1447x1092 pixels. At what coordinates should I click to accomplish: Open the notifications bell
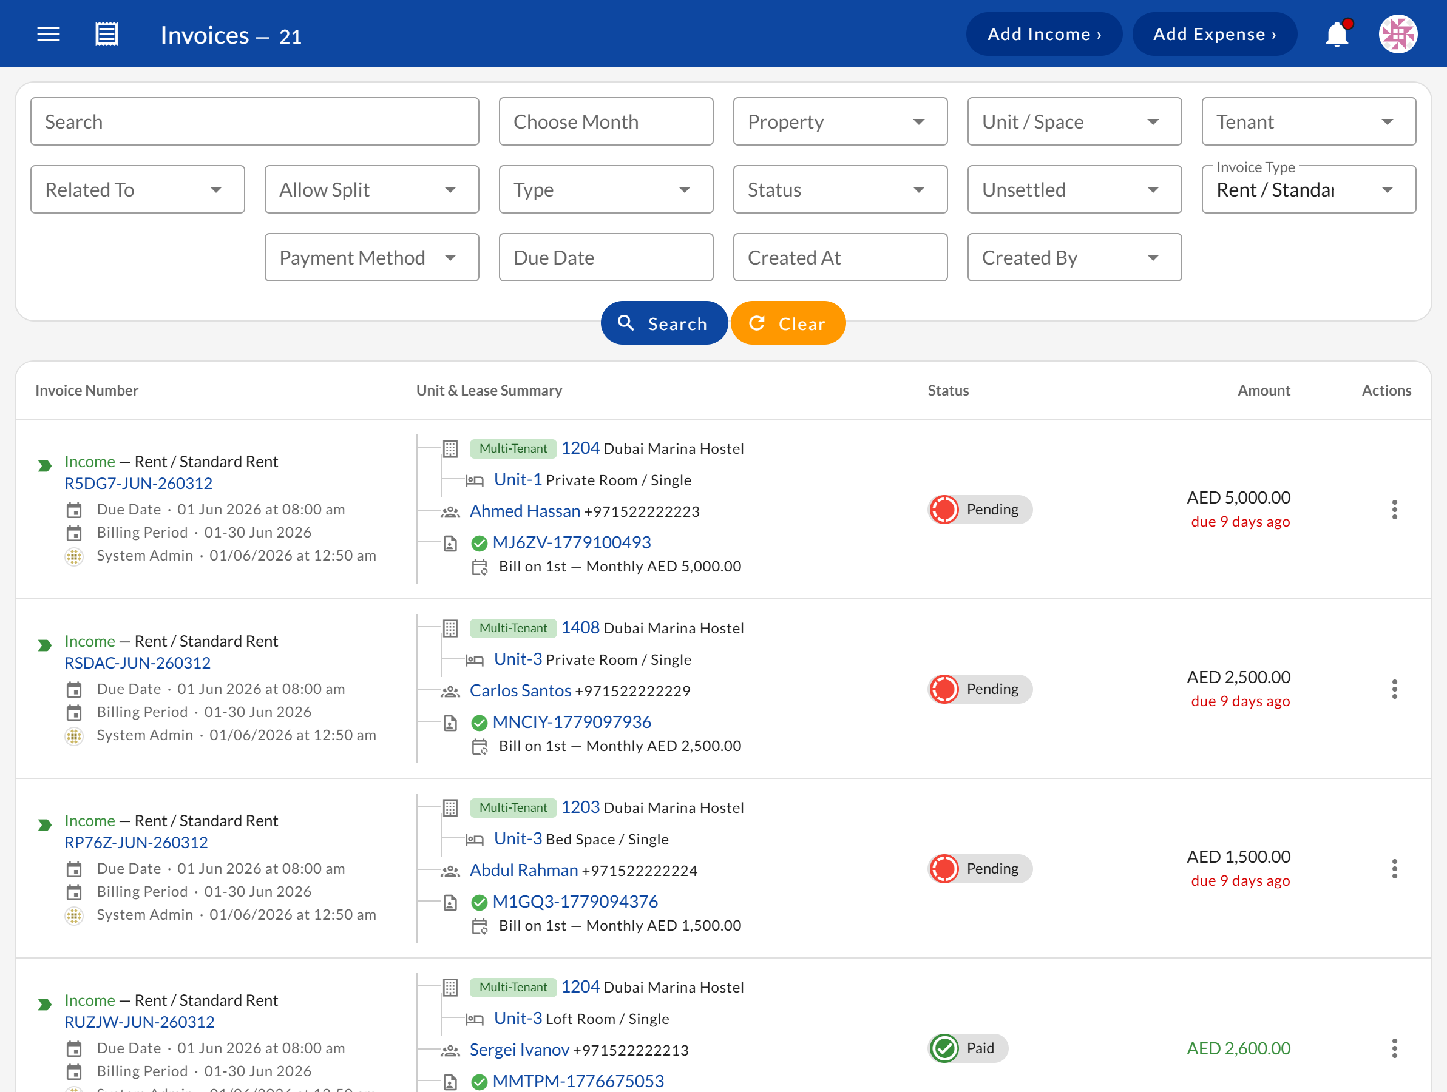tap(1337, 34)
